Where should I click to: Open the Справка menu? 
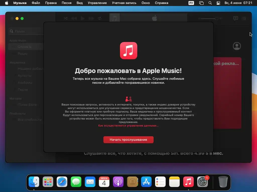161,3
